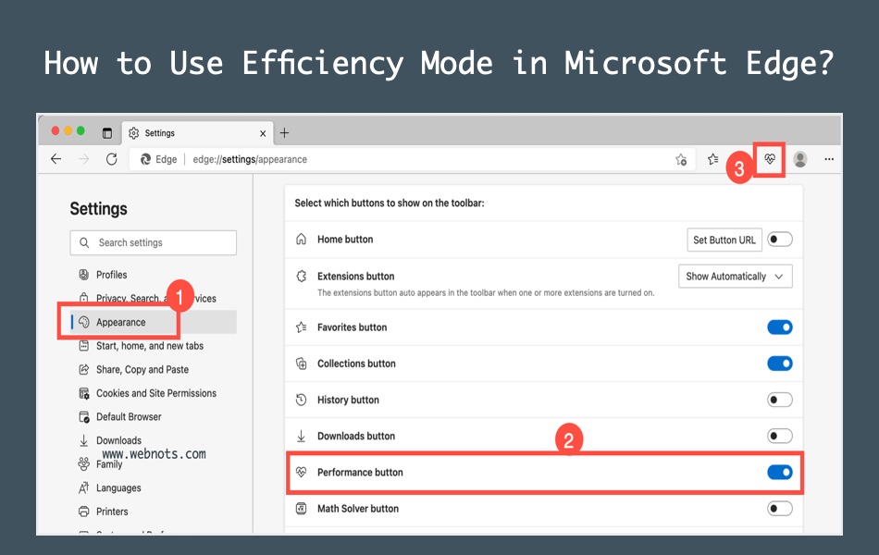Click the Profiles sidebar icon
The width and height of the screenshot is (879, 555).
pos(83,275)
